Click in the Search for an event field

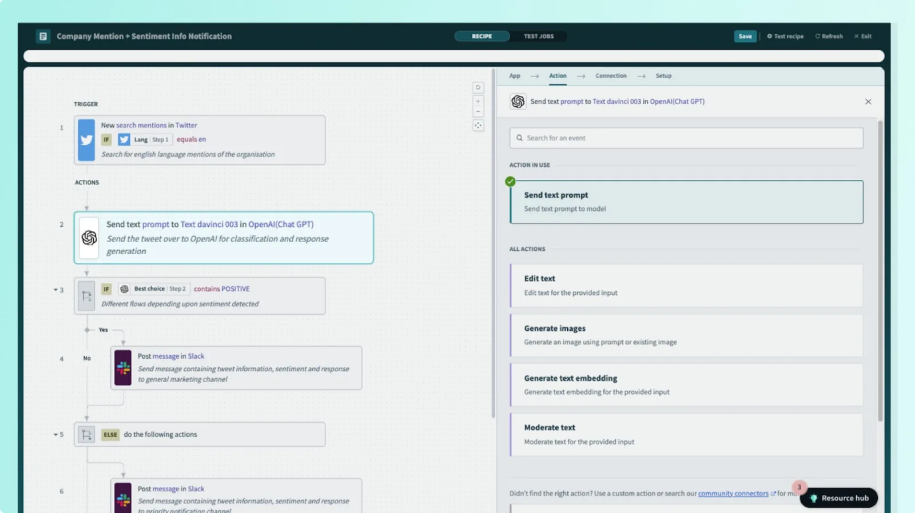pos(686,138)
